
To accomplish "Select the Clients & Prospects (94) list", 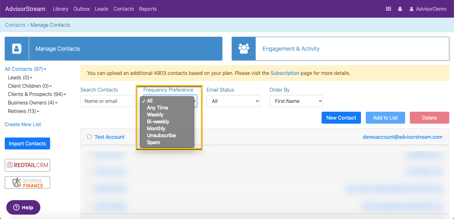I will click(x=35, y=94).
